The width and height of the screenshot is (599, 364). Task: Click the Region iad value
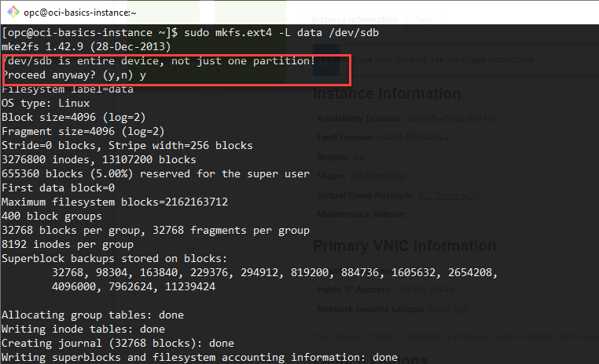coord(358,157)
